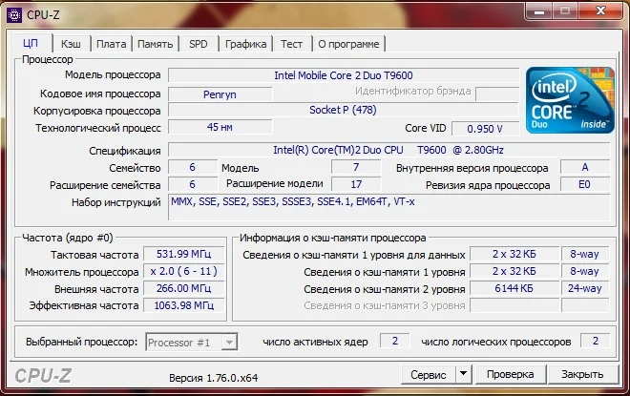Image resolution: width=630 pixels, height=396 pixels.
Task: Open the SPD tab
Action: (x=199, y=44)
